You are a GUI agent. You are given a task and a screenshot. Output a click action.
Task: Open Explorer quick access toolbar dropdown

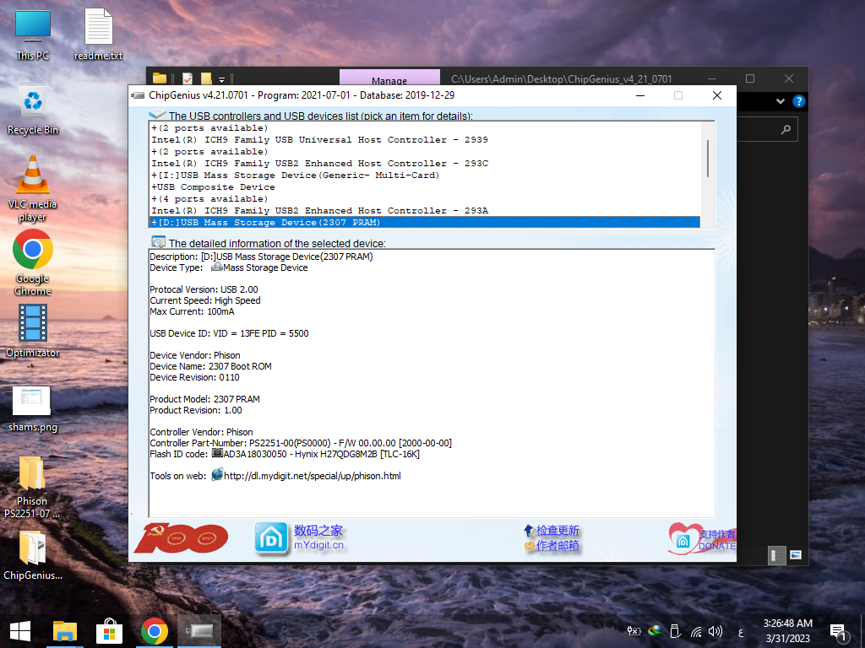pos(222,78)
